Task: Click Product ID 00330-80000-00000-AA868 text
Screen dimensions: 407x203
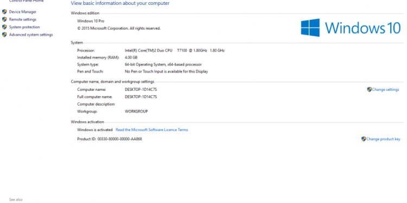Action: coord(110,139)
